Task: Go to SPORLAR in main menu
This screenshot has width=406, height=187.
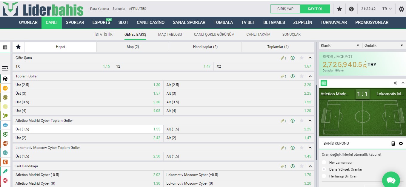Action: click(75, 23)
